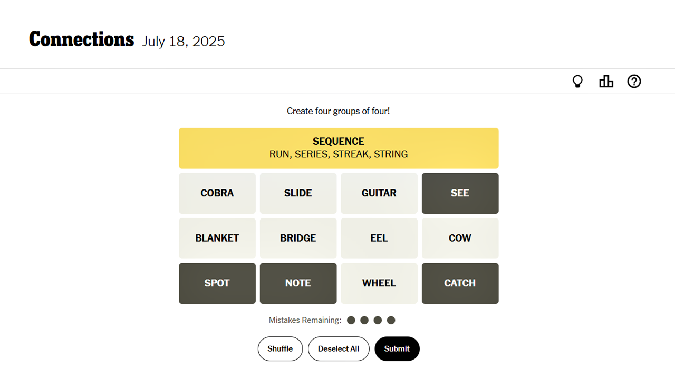Select the WHEEL tile

tap(379, 283)
